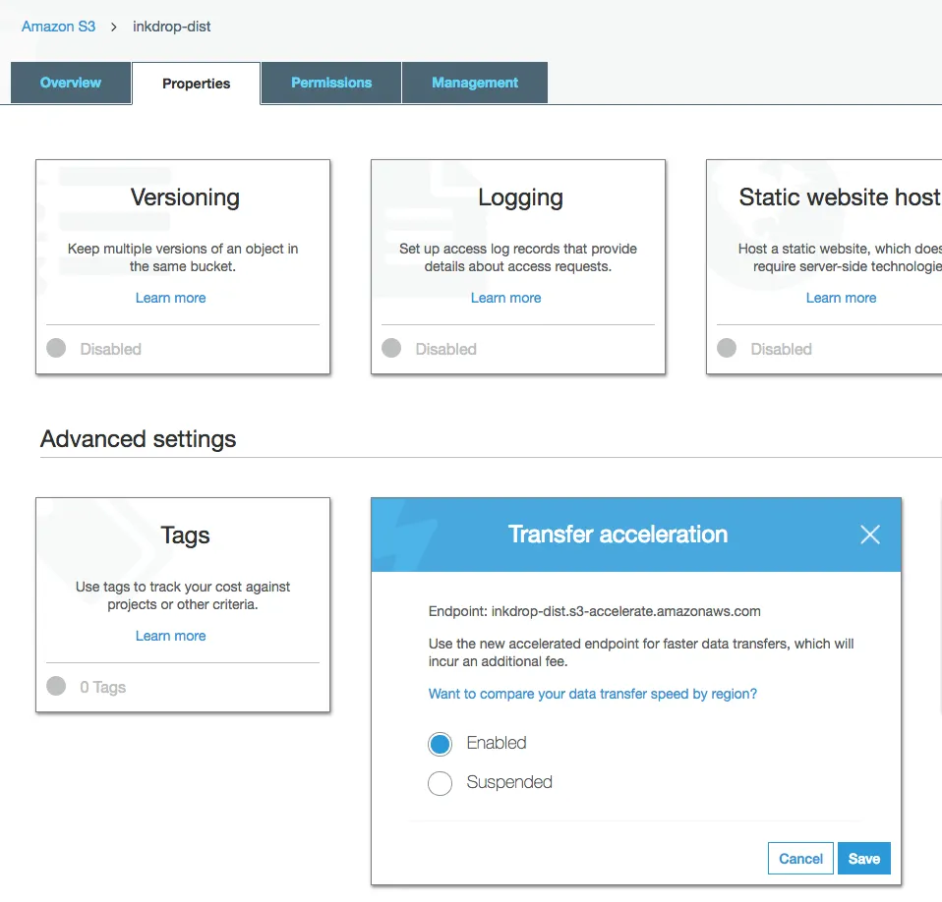942x902 pixels.
Task: Switch to the Properties tab
Action: coord(197,84)
